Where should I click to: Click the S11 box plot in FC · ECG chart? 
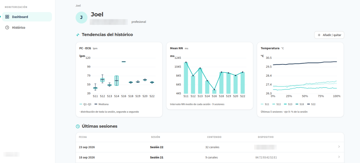coord(95,88)
